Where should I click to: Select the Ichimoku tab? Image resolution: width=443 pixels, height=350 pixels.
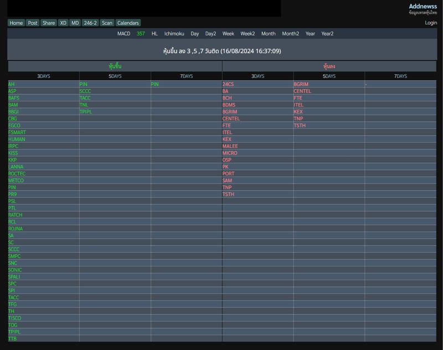click(174, 34)
